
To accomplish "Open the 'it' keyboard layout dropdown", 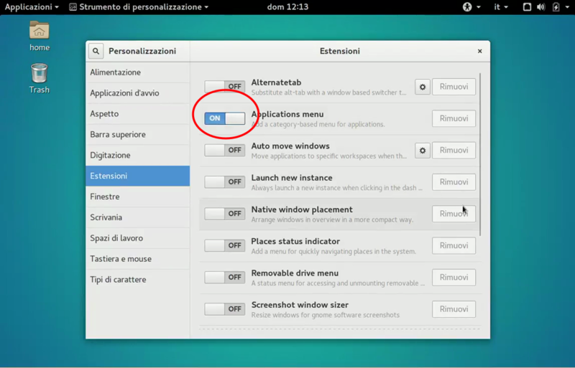I will [x=500, y=7].
